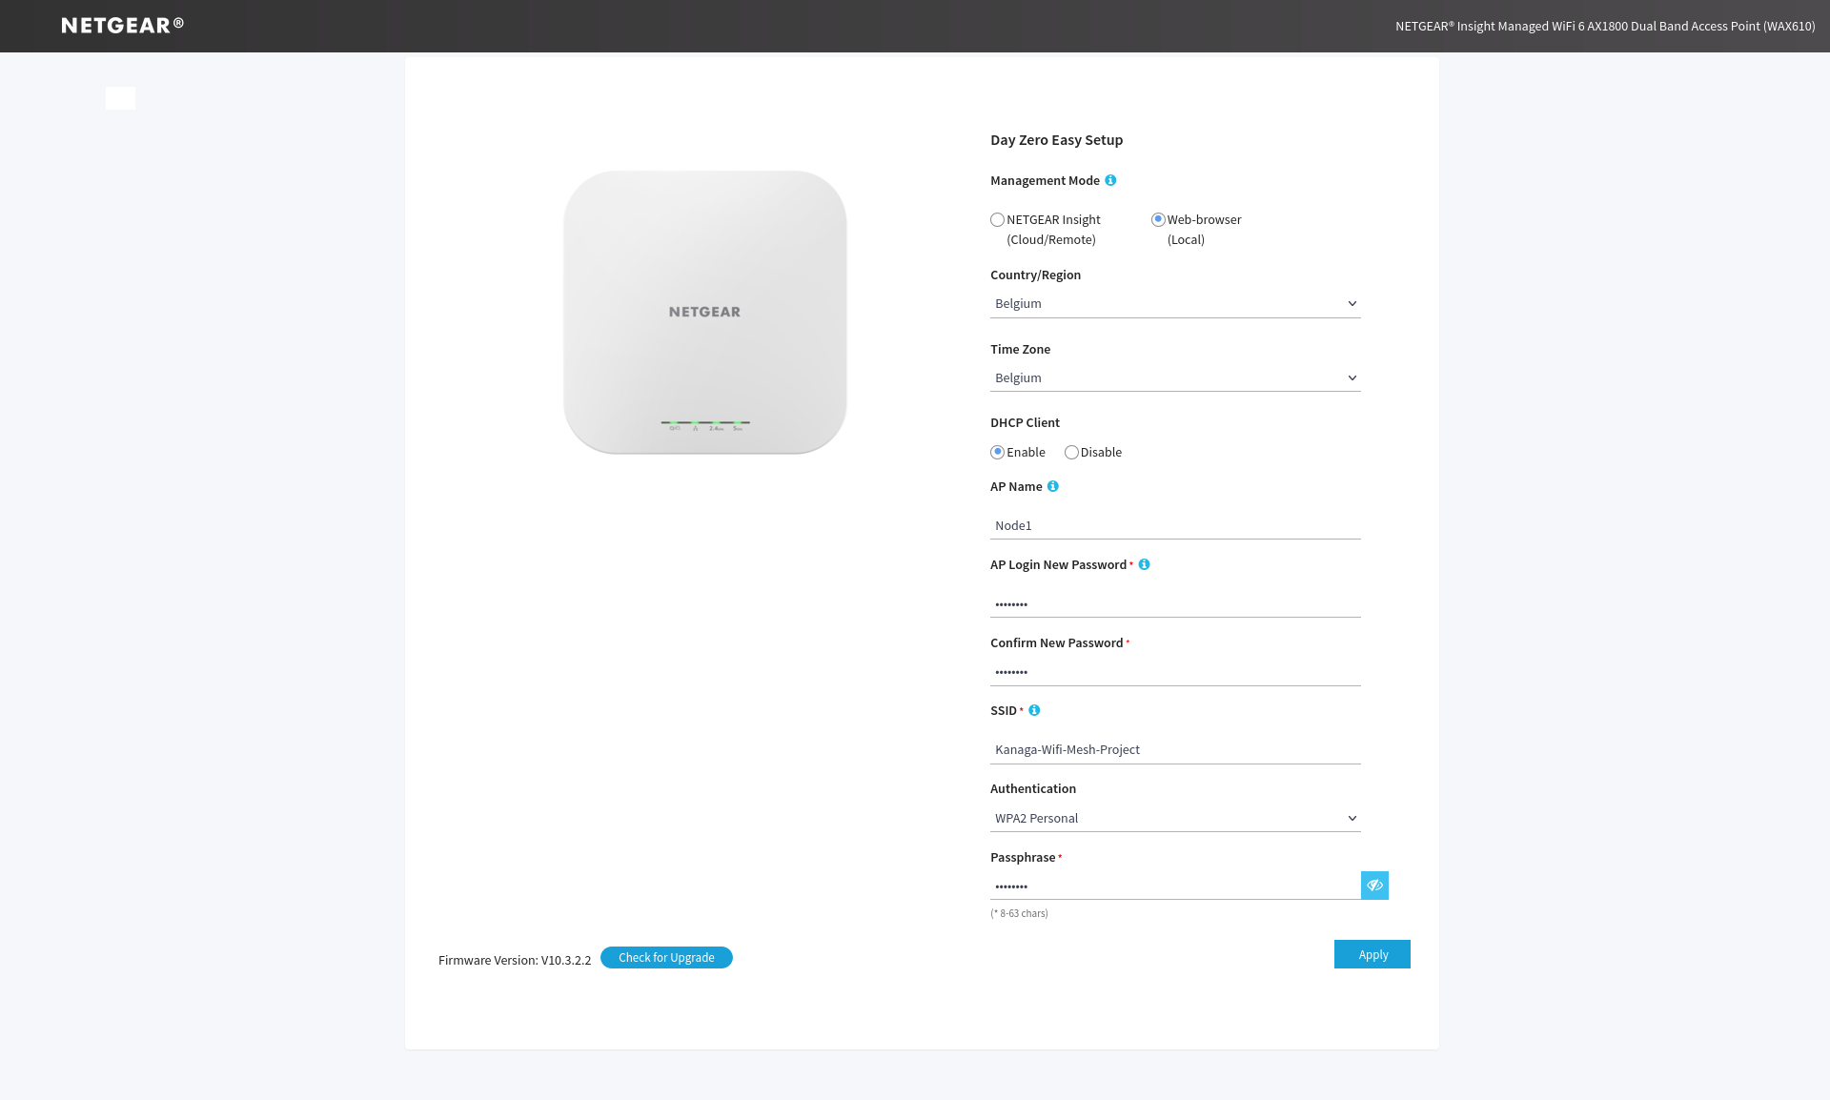Open the Time Zone dropdown
This screenshot has width=1830, height=1100.
pos(1175,377)
